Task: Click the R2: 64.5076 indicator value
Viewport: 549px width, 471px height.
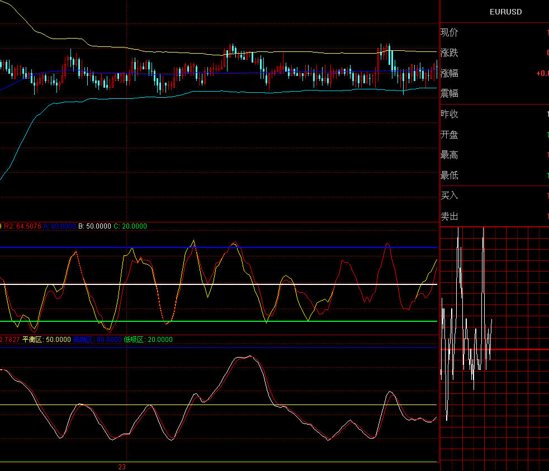Action: pyautogui.click(x=23, y=226)
